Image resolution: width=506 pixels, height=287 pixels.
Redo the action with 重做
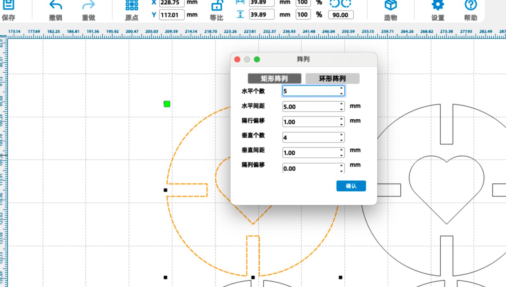pyautogui.click(x=89, y=5)
